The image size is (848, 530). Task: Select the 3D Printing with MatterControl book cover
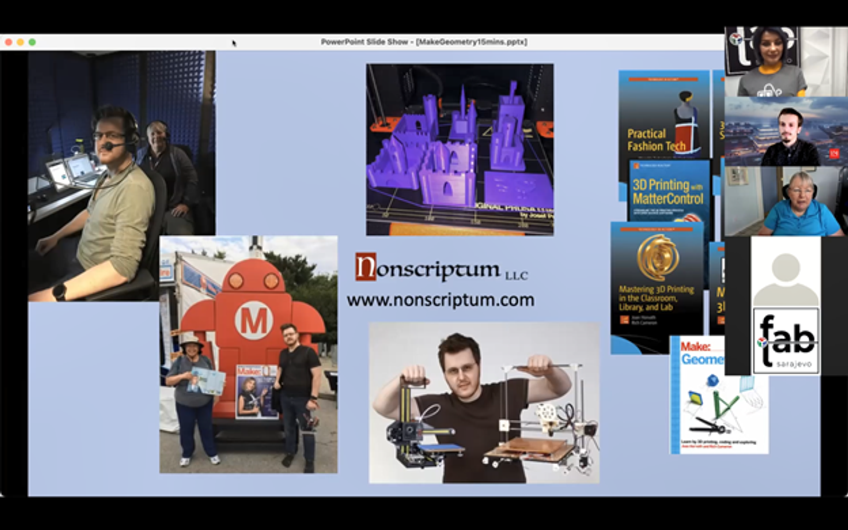point(669,191)
